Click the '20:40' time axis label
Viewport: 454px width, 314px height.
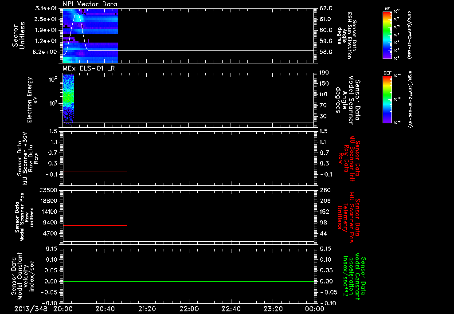[105, 309]
